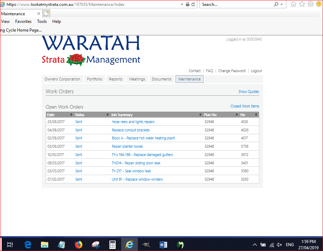Viewport: 323px width, 251px height.
Task: Open the Cycle Home Page favorites bar link
Action: [x=21, y=30]
